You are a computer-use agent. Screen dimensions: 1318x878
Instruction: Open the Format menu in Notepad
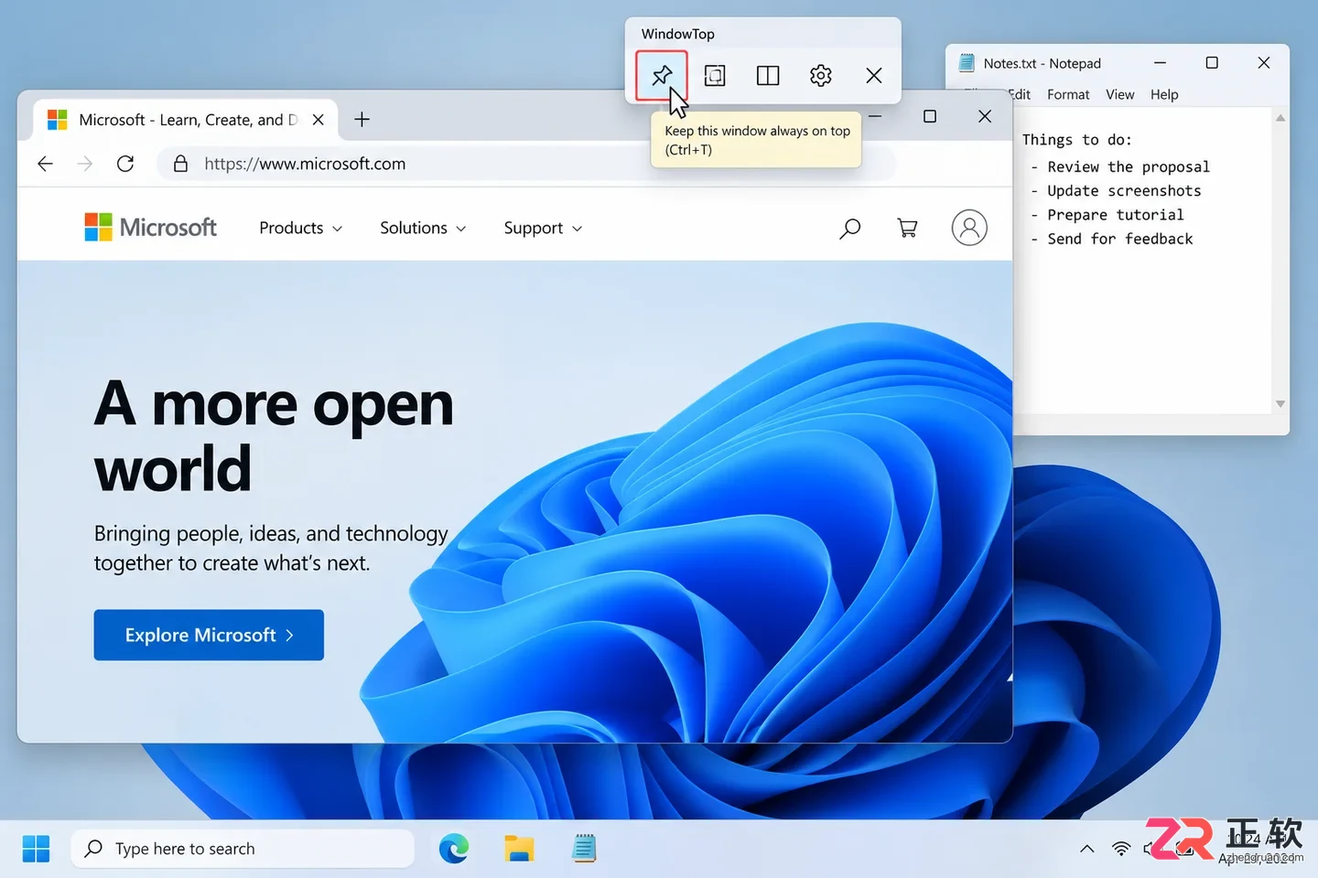pyautogui.click(x=1068, y=94)
